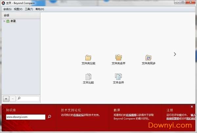Open the 在线视频 online video link
Viewport: 197px width, 133px height.
[131, 115]
